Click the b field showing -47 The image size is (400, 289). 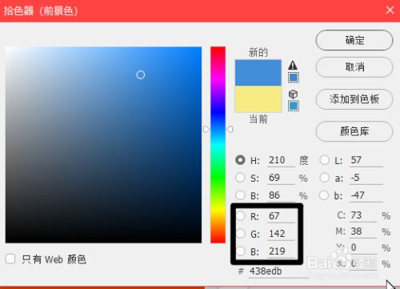coord(366,195)
